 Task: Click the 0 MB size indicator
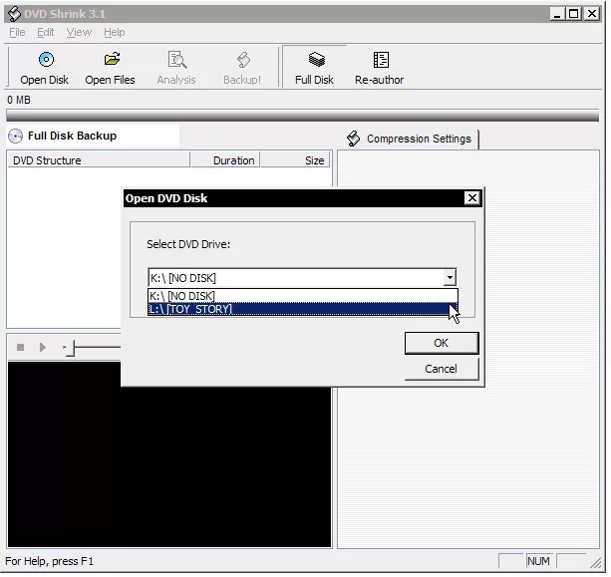19,100
